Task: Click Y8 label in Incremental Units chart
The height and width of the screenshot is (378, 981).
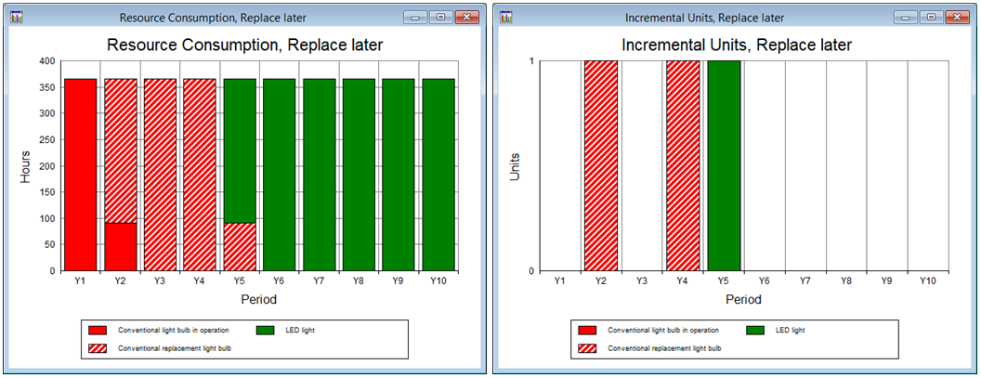Action: 846,281
